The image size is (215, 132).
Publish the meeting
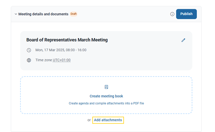pos(186,14)
